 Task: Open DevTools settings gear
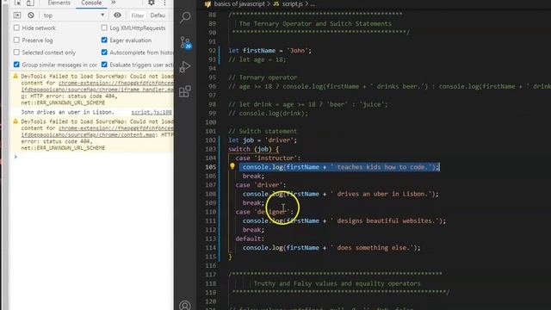pyautogui.click(x=152, y=3)
